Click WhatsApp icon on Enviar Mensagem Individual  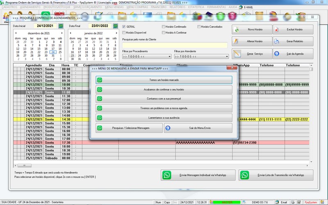167,175
